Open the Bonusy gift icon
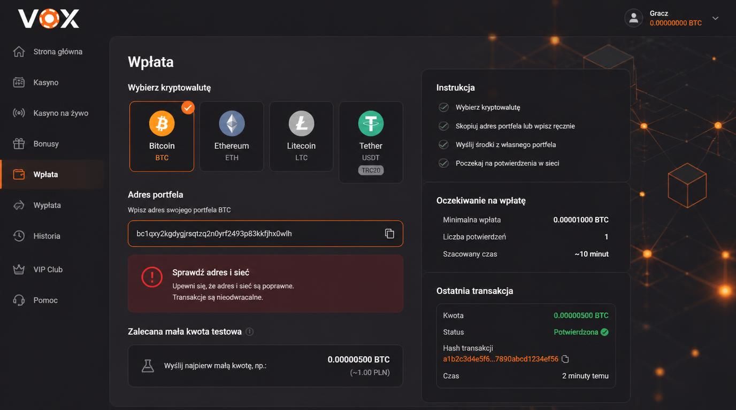736x410 pixels. (x=19, y=144)
